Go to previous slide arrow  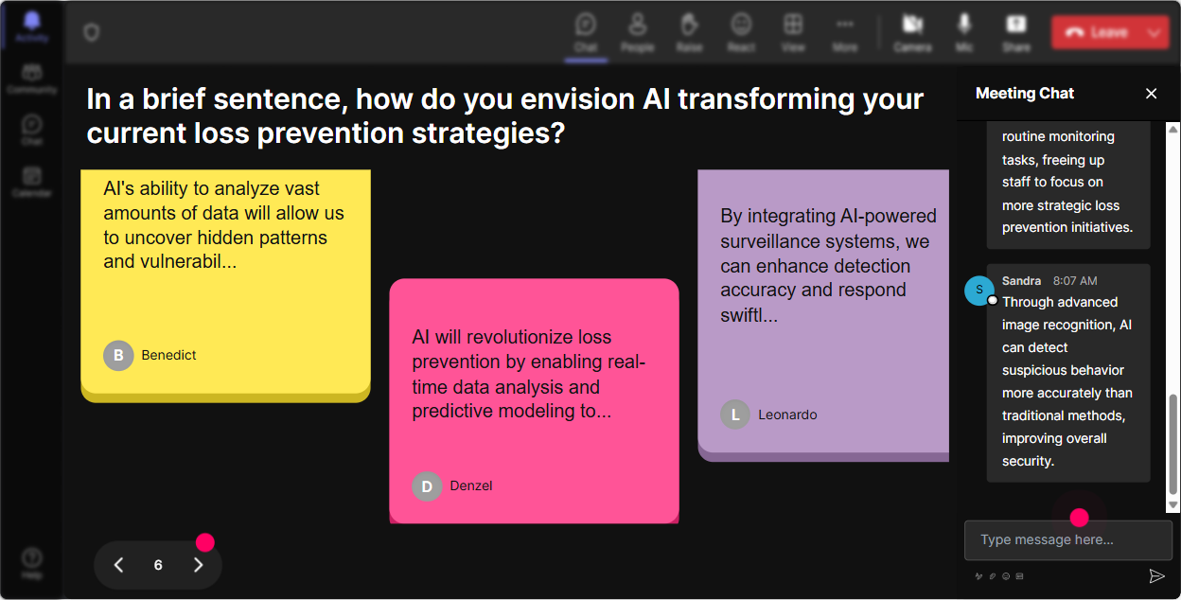[118, 565]
